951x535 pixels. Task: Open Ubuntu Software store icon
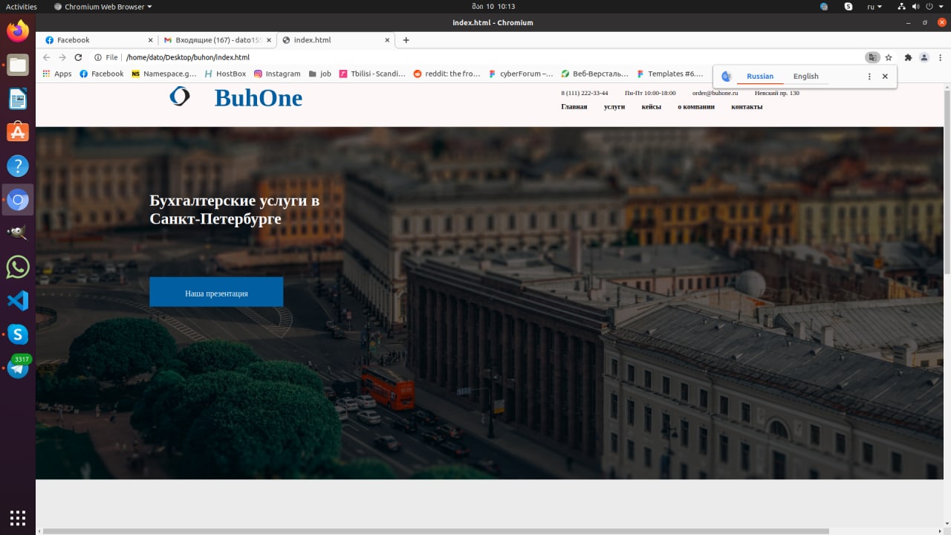18,132
